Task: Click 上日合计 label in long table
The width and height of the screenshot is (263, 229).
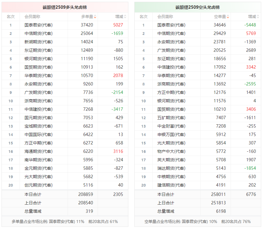Action: coord(33,203)
